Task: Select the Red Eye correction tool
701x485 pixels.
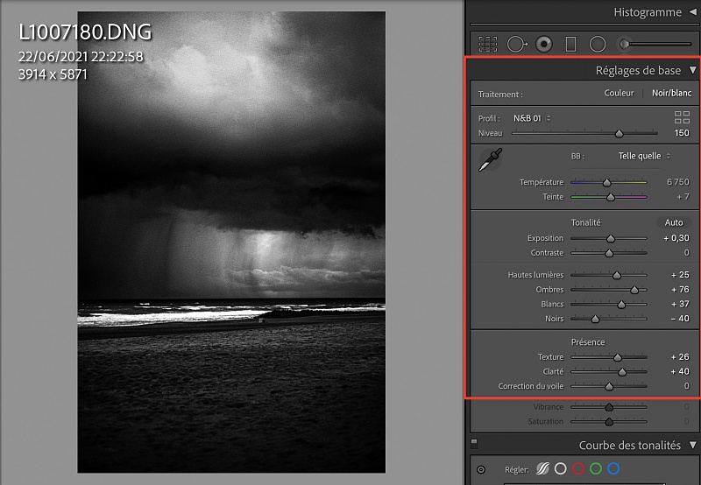Action: coord(543,43)
